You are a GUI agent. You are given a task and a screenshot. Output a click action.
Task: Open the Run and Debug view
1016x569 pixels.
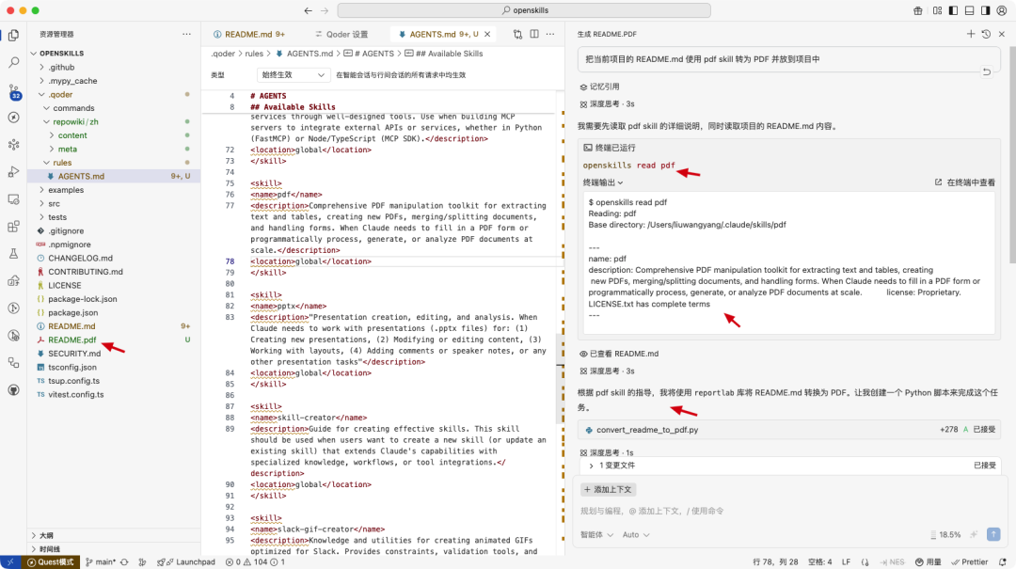pos(13,172)
